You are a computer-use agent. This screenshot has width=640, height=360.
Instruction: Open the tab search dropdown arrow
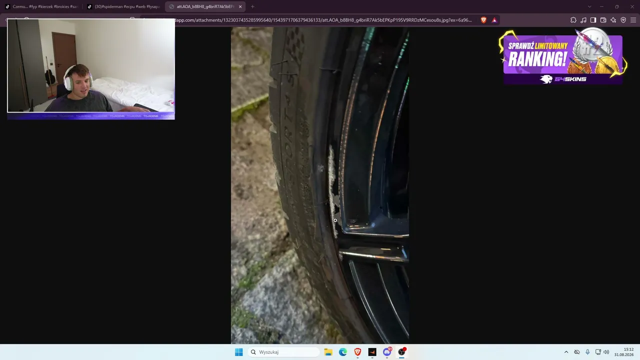589,6
